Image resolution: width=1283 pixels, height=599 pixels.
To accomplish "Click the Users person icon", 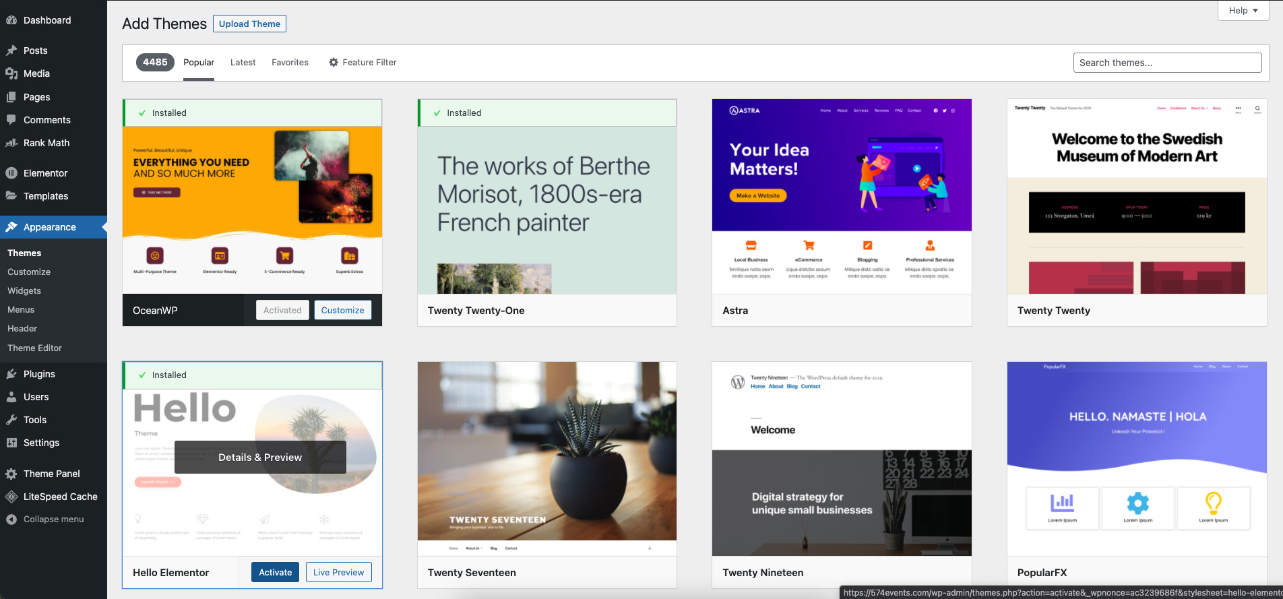I will coord(11,397).
